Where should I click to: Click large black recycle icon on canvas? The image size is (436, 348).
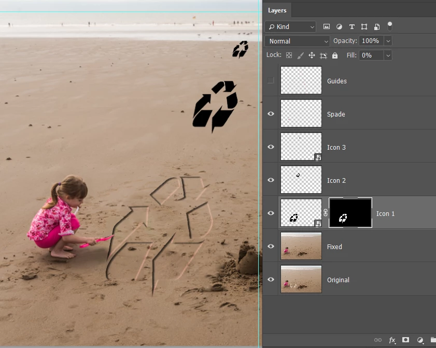[215, 106]
